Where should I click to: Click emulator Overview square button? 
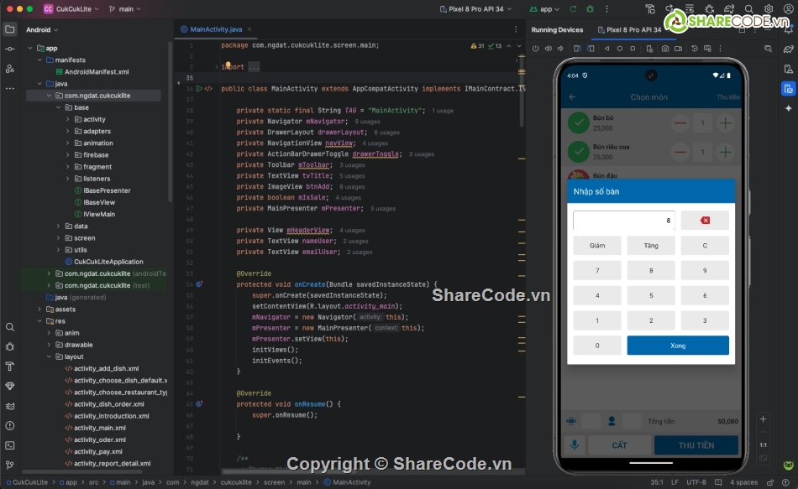[x=633, y=49]
